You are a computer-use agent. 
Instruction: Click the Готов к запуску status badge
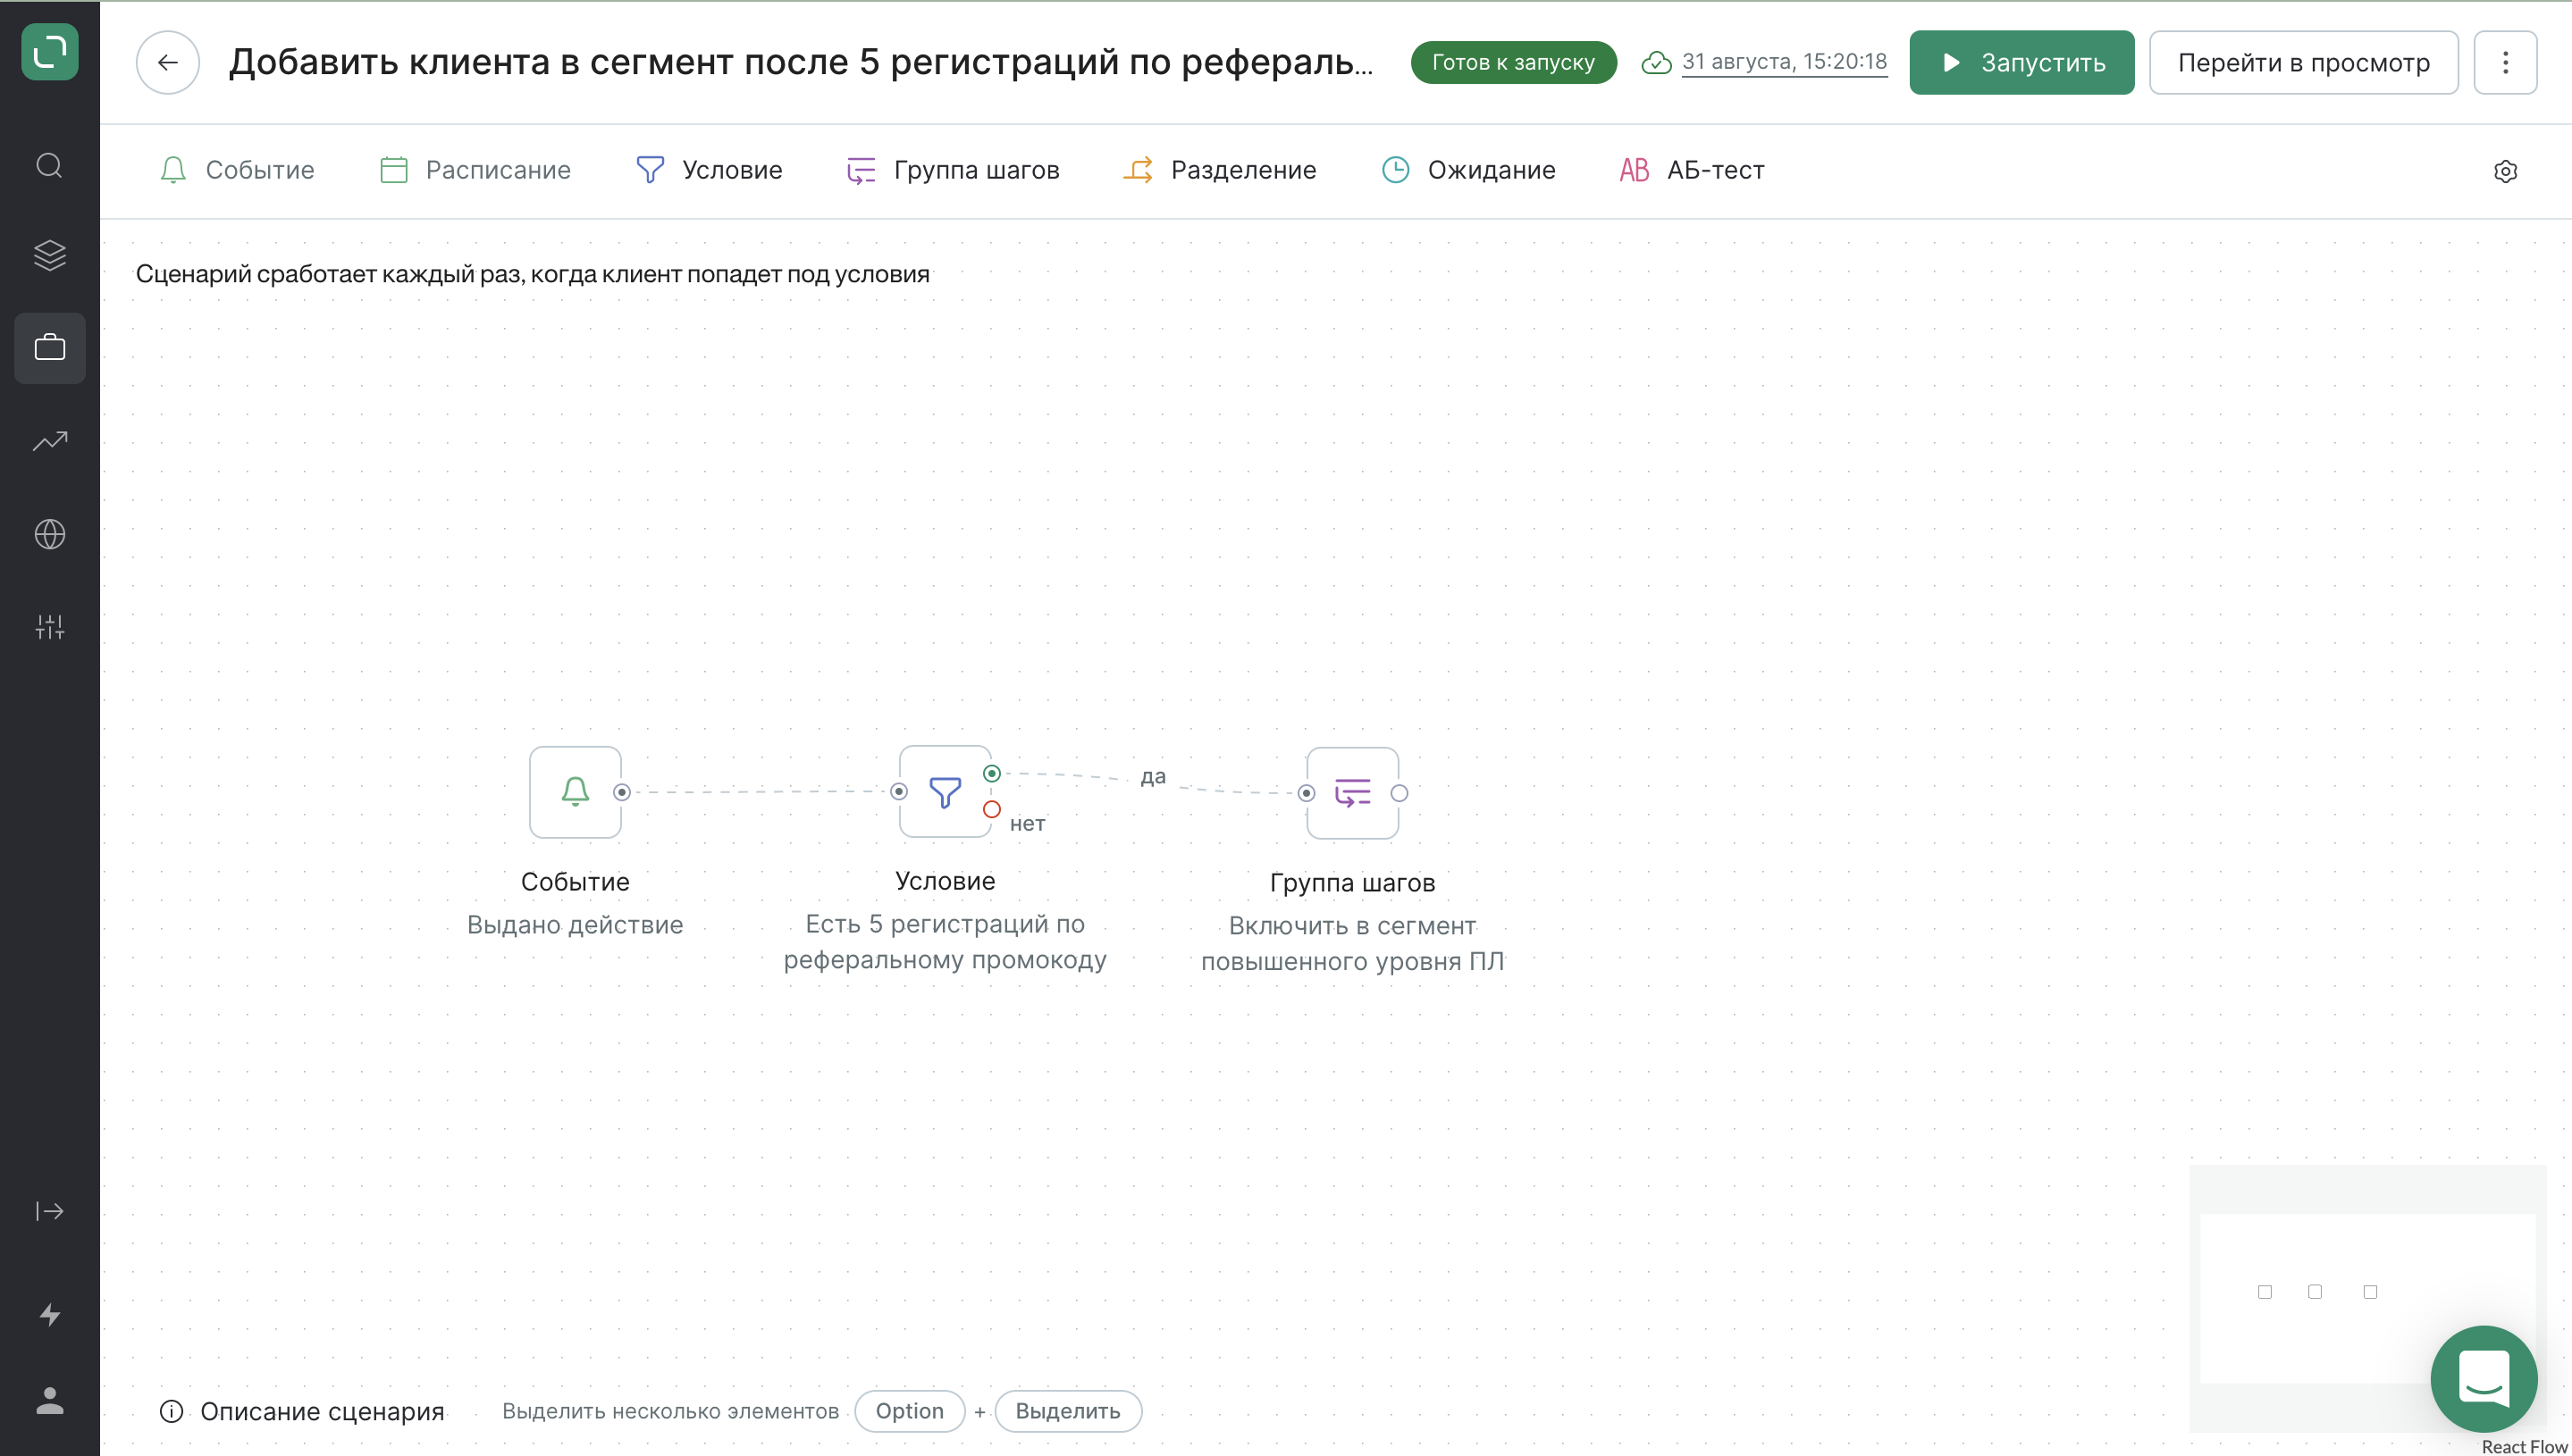point(1513,62)
